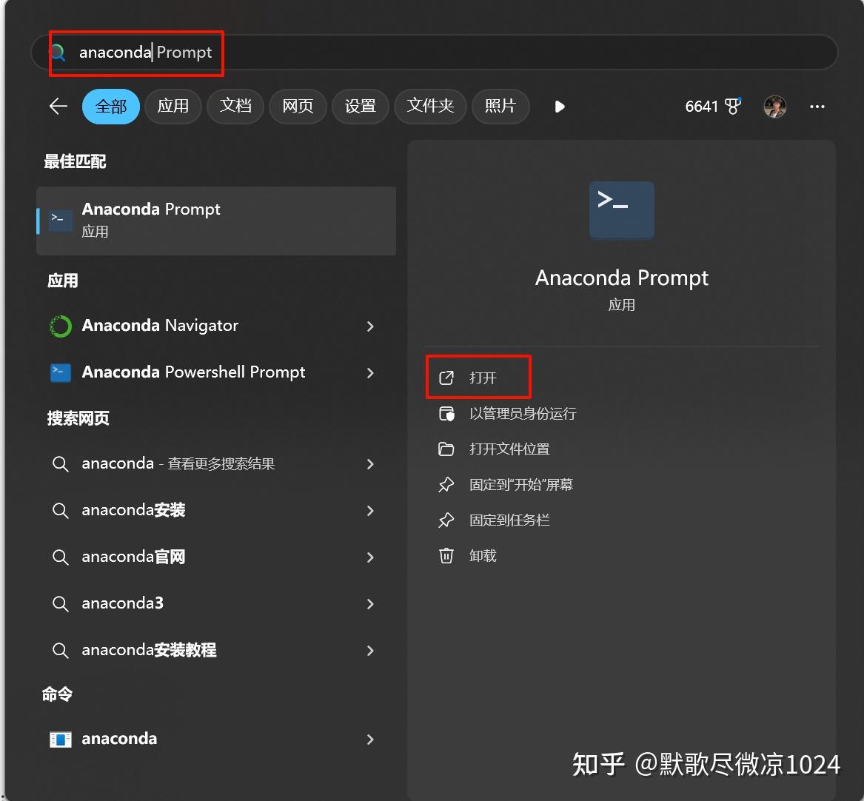Switch to the 应用 filter tab
Screen dimensions: 864x801
coord(173,107)
